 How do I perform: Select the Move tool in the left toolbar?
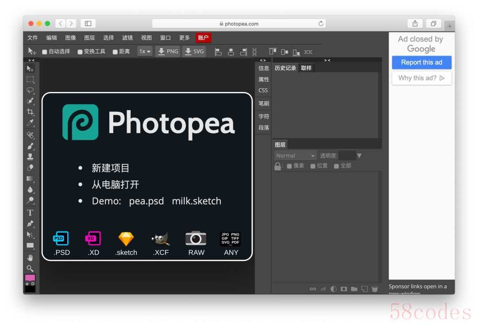tap(30, 69)
